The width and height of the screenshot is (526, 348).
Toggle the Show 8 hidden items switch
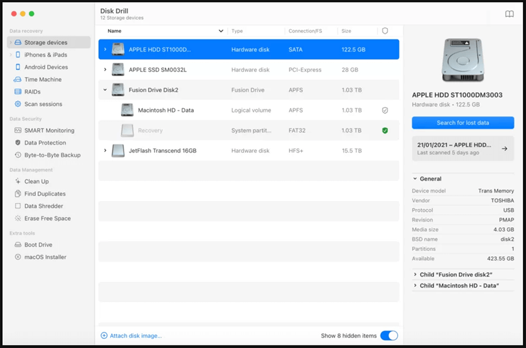pyautogui.click(x=389, y=335)
